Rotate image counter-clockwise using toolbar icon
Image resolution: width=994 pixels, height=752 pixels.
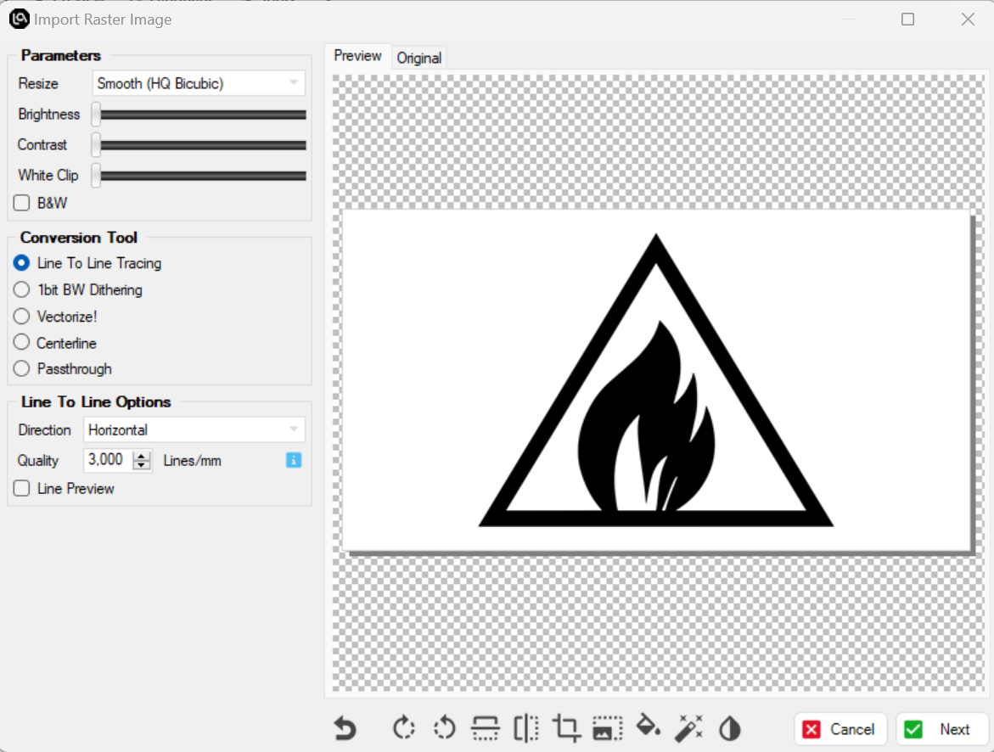tap(444, 728)
